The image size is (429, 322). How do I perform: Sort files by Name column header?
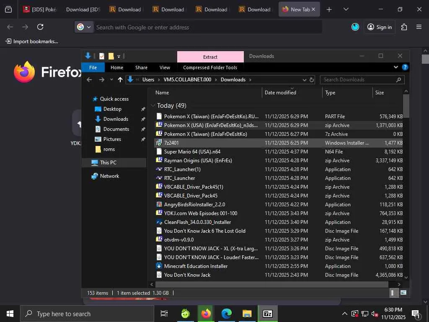162,93
